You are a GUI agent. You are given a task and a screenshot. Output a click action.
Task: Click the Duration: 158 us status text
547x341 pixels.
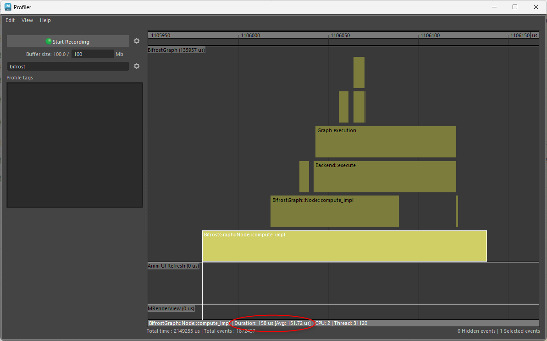254,323
